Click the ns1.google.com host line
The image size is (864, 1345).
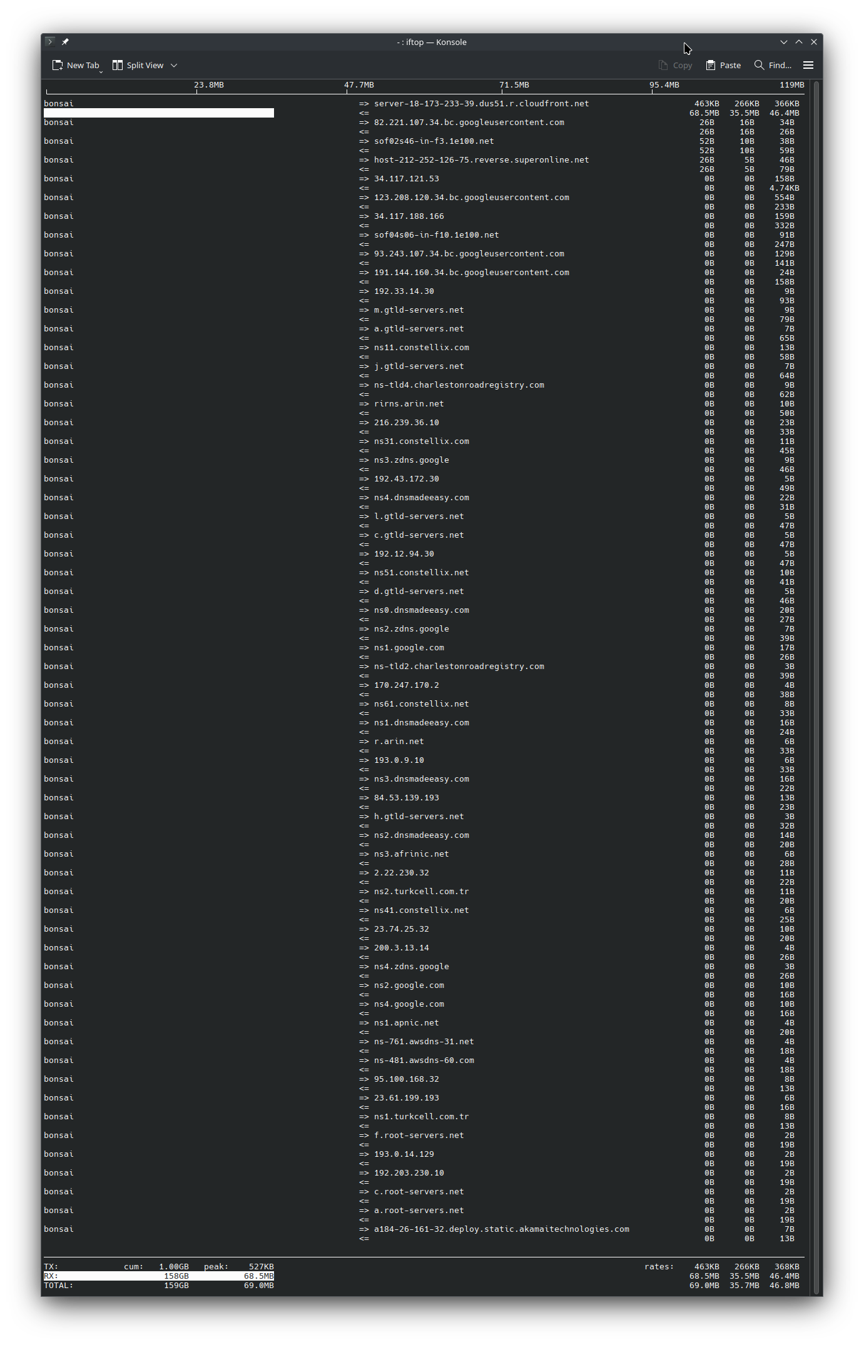click(x=409, y=648)
